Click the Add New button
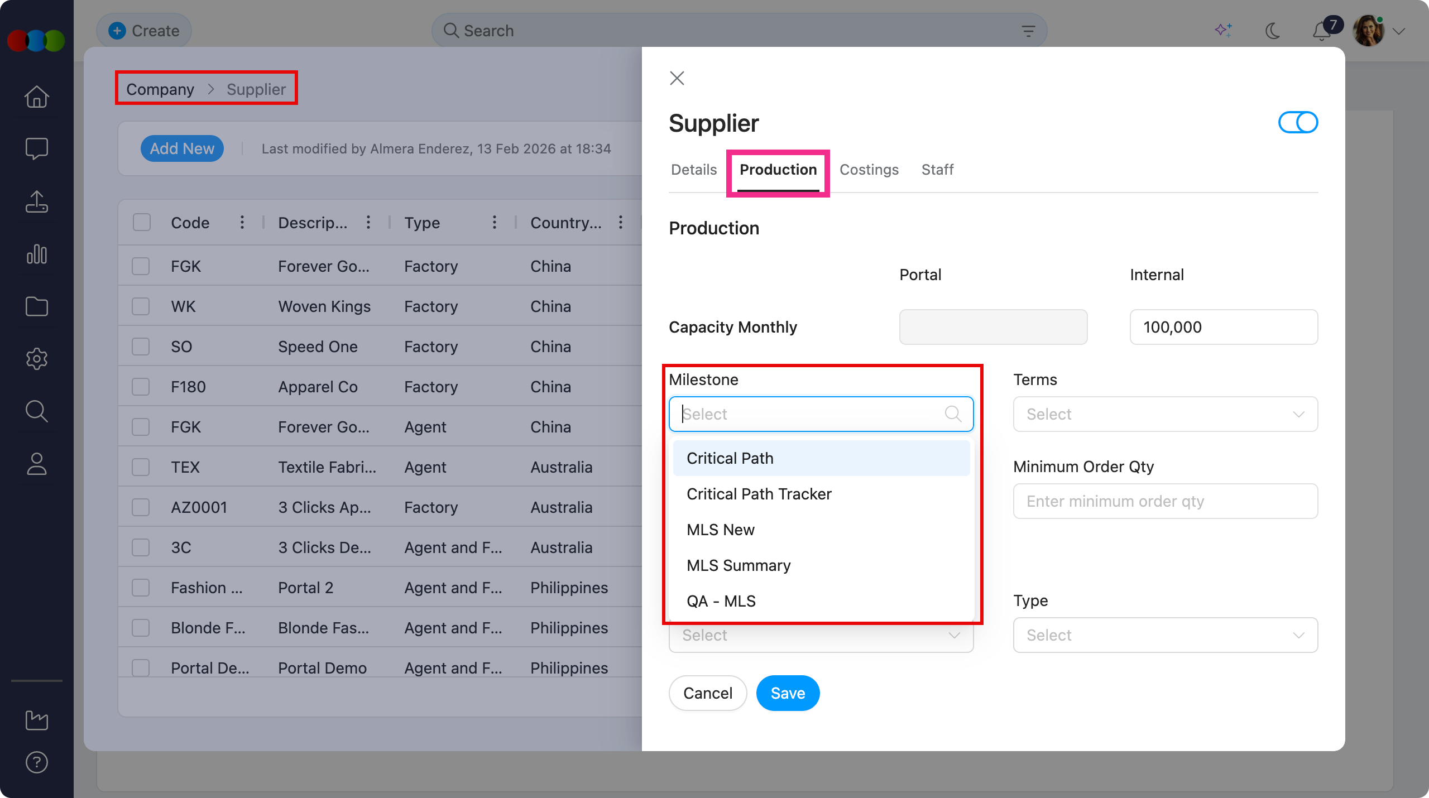This screenshot has height=798, width=1429. 182,148
